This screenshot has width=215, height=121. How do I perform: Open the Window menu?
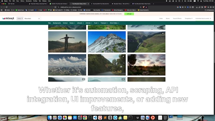(x=45, y=1)
